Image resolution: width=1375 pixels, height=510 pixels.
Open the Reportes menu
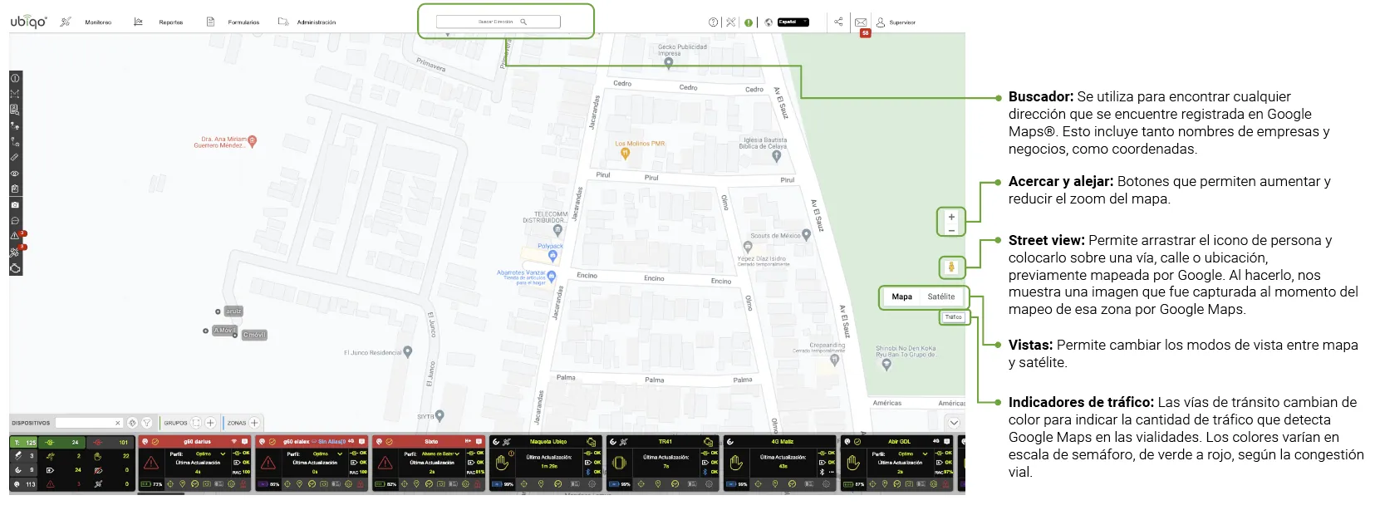pyautogui.click(x=171, y=22)
